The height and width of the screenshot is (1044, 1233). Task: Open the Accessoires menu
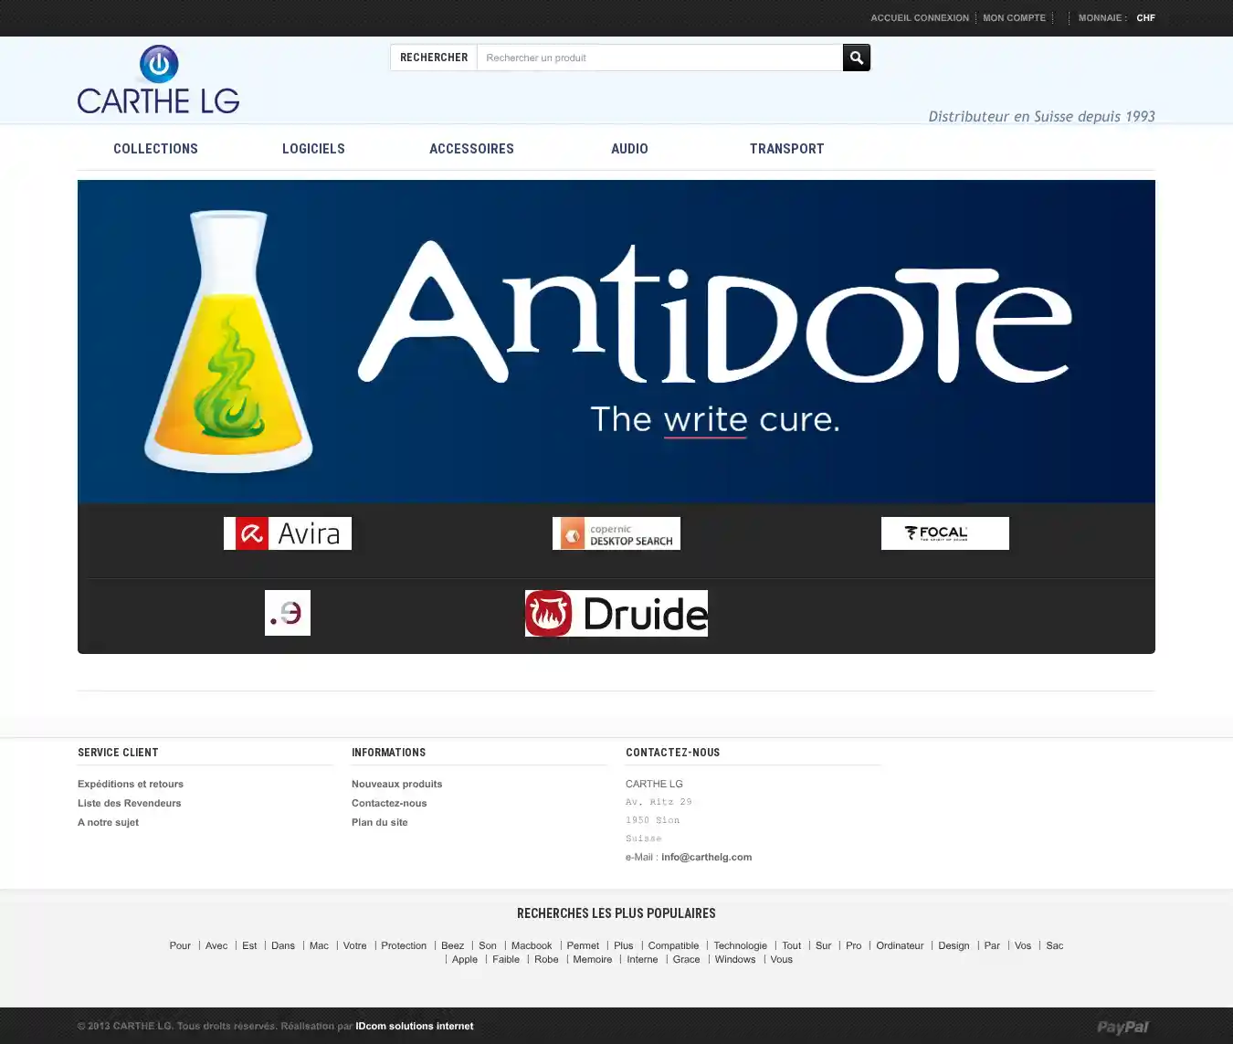(x=471, y=149)
